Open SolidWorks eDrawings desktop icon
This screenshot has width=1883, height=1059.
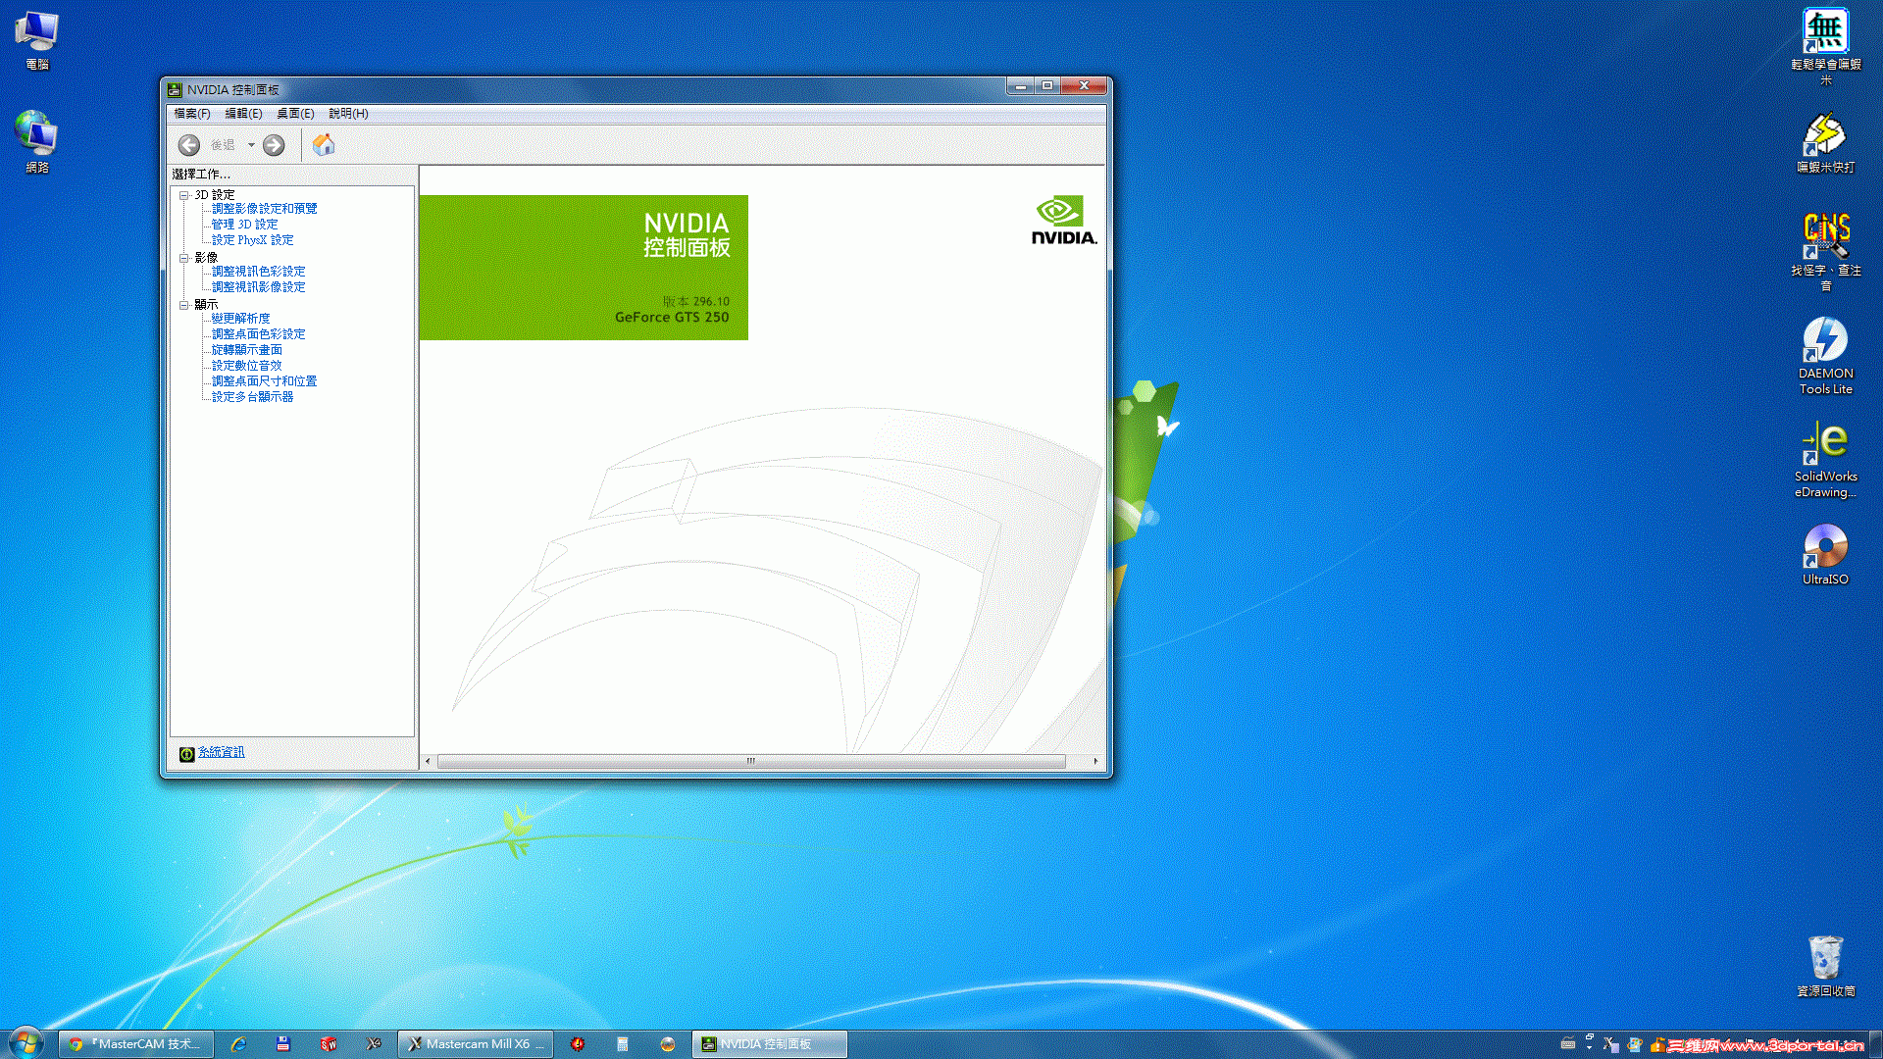tap(1825, 459)
